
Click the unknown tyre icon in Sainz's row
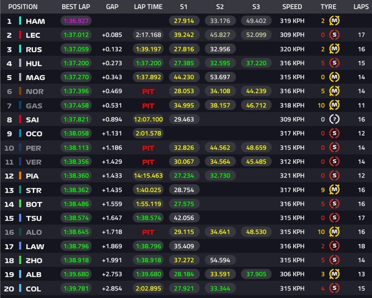(x=334, y=118)
